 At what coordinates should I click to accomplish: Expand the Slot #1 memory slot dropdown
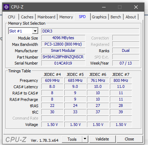tap(35, 31)
